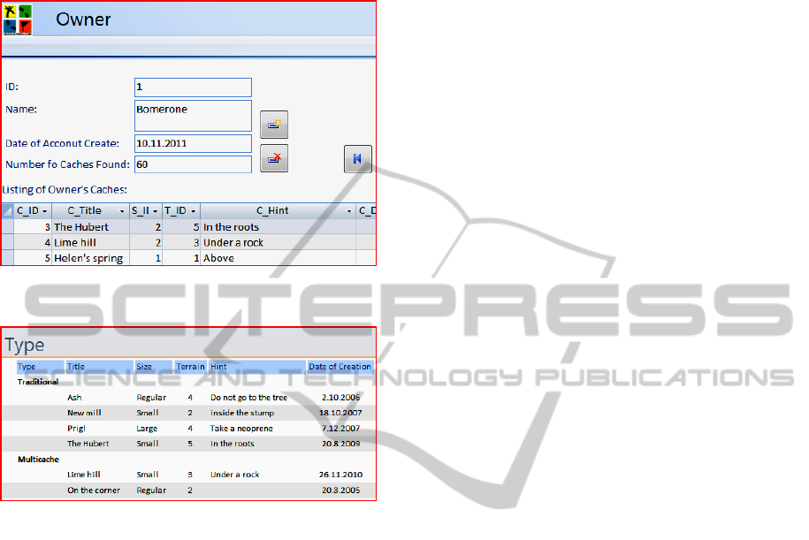The width and height of the screenshot is (809, 540).
Task: Select row of Lime hill via row selector
Action: [x=7, y=242]
